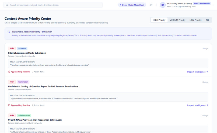Screen dimensions: 217x133
Task: Click the 8h ago timestamp
Action: tap(205, 82)
